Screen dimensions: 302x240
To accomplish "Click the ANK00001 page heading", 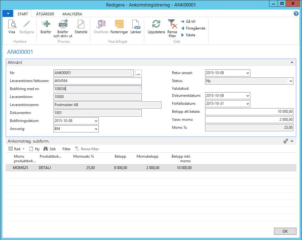I will pyautogui.click(x=20, y=52).
